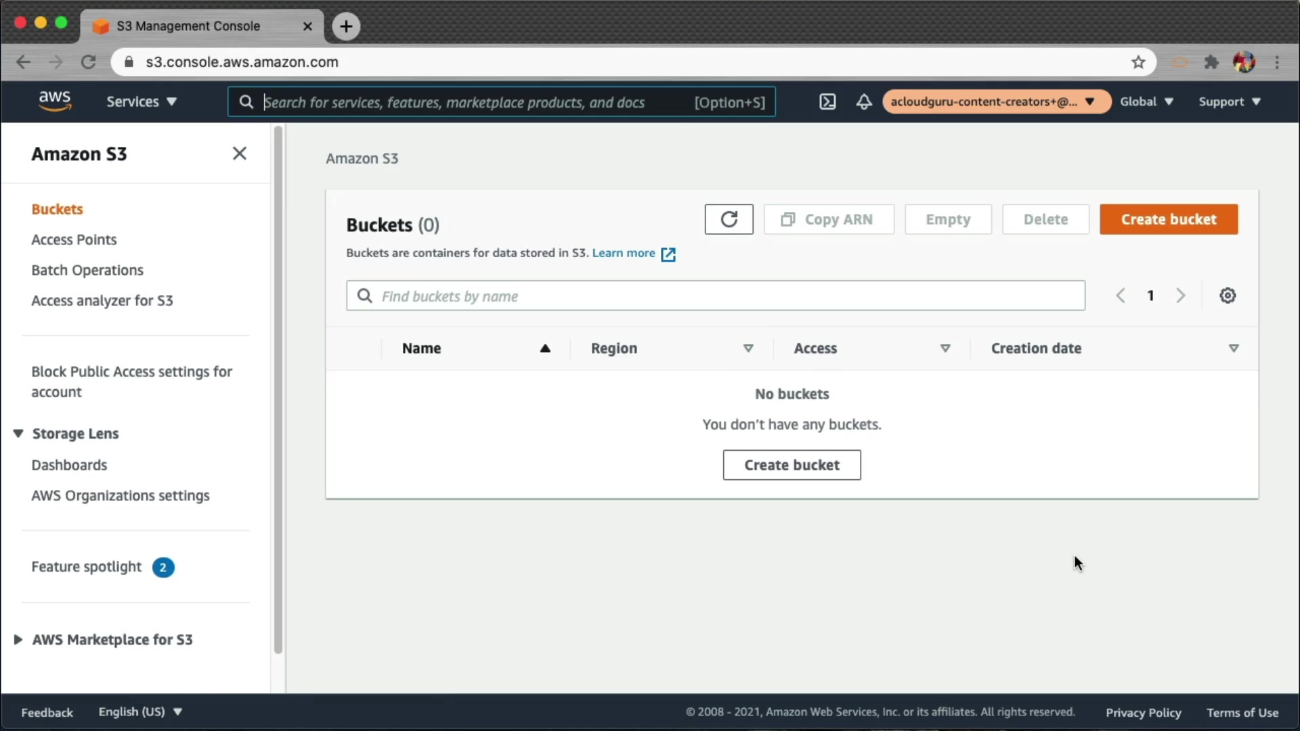
Task: Open browser extensions puzzle icon
Action: coord(1211,62)
